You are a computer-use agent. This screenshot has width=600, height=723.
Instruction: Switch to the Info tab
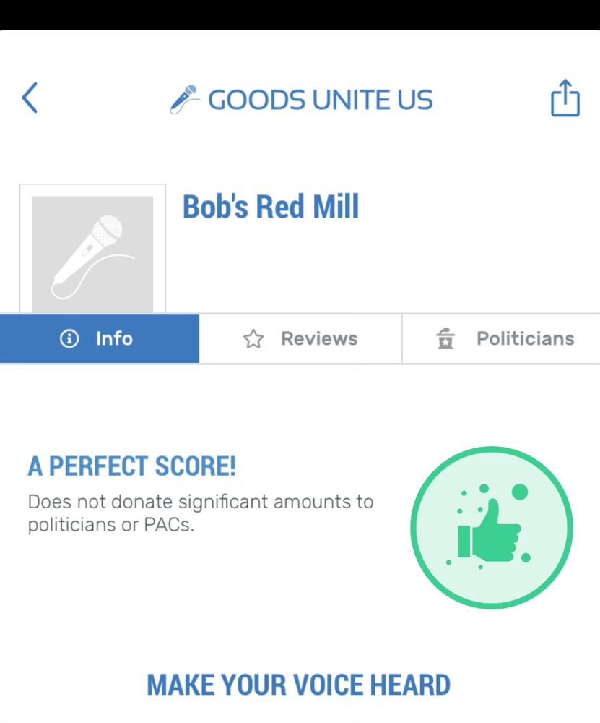point(100,338)
